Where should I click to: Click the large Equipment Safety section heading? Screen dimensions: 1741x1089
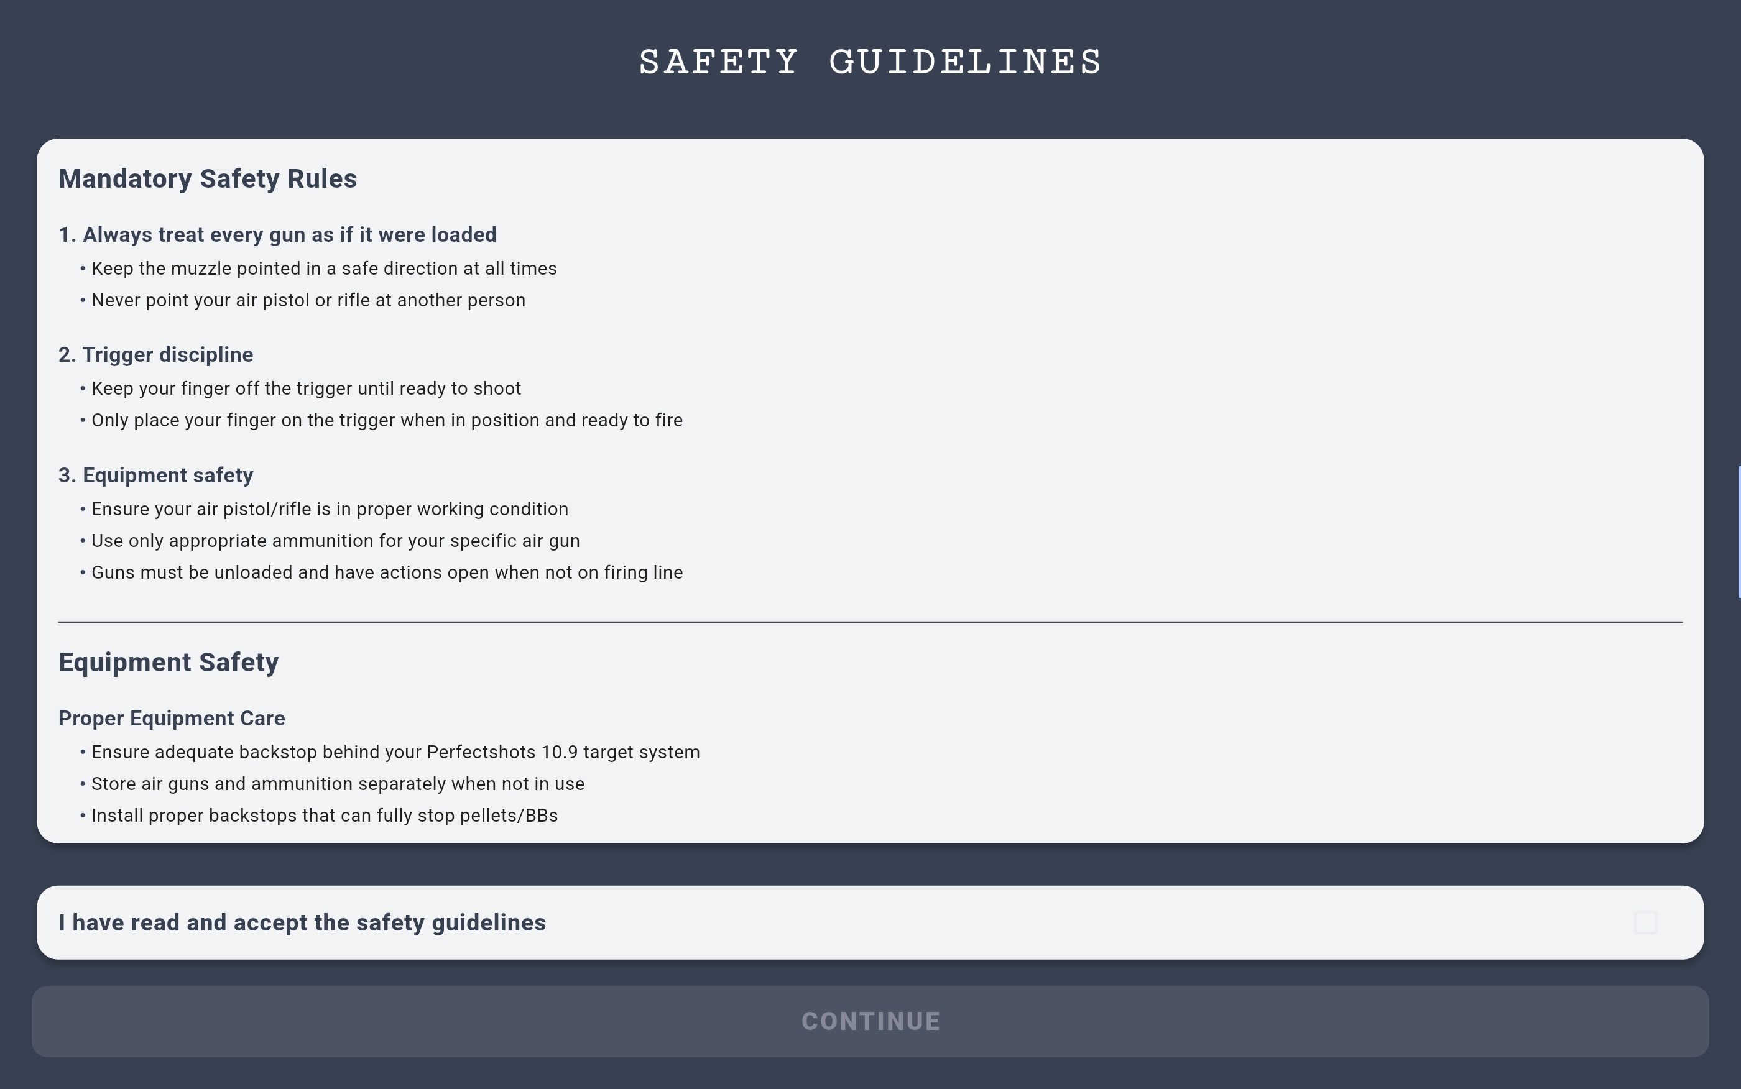point(169,662)
